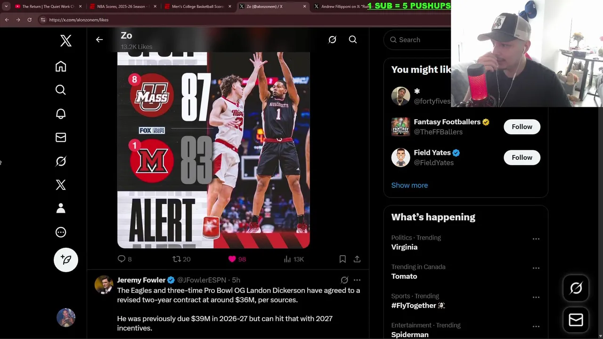
Task: Open options for #FlyTogether trend
Action: 536,297
